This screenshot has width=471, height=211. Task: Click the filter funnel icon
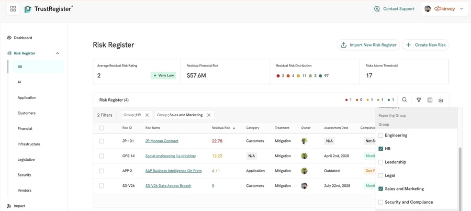click(419, 100)
